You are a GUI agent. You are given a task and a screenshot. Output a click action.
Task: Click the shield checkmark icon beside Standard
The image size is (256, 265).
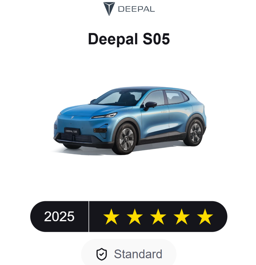101,254
